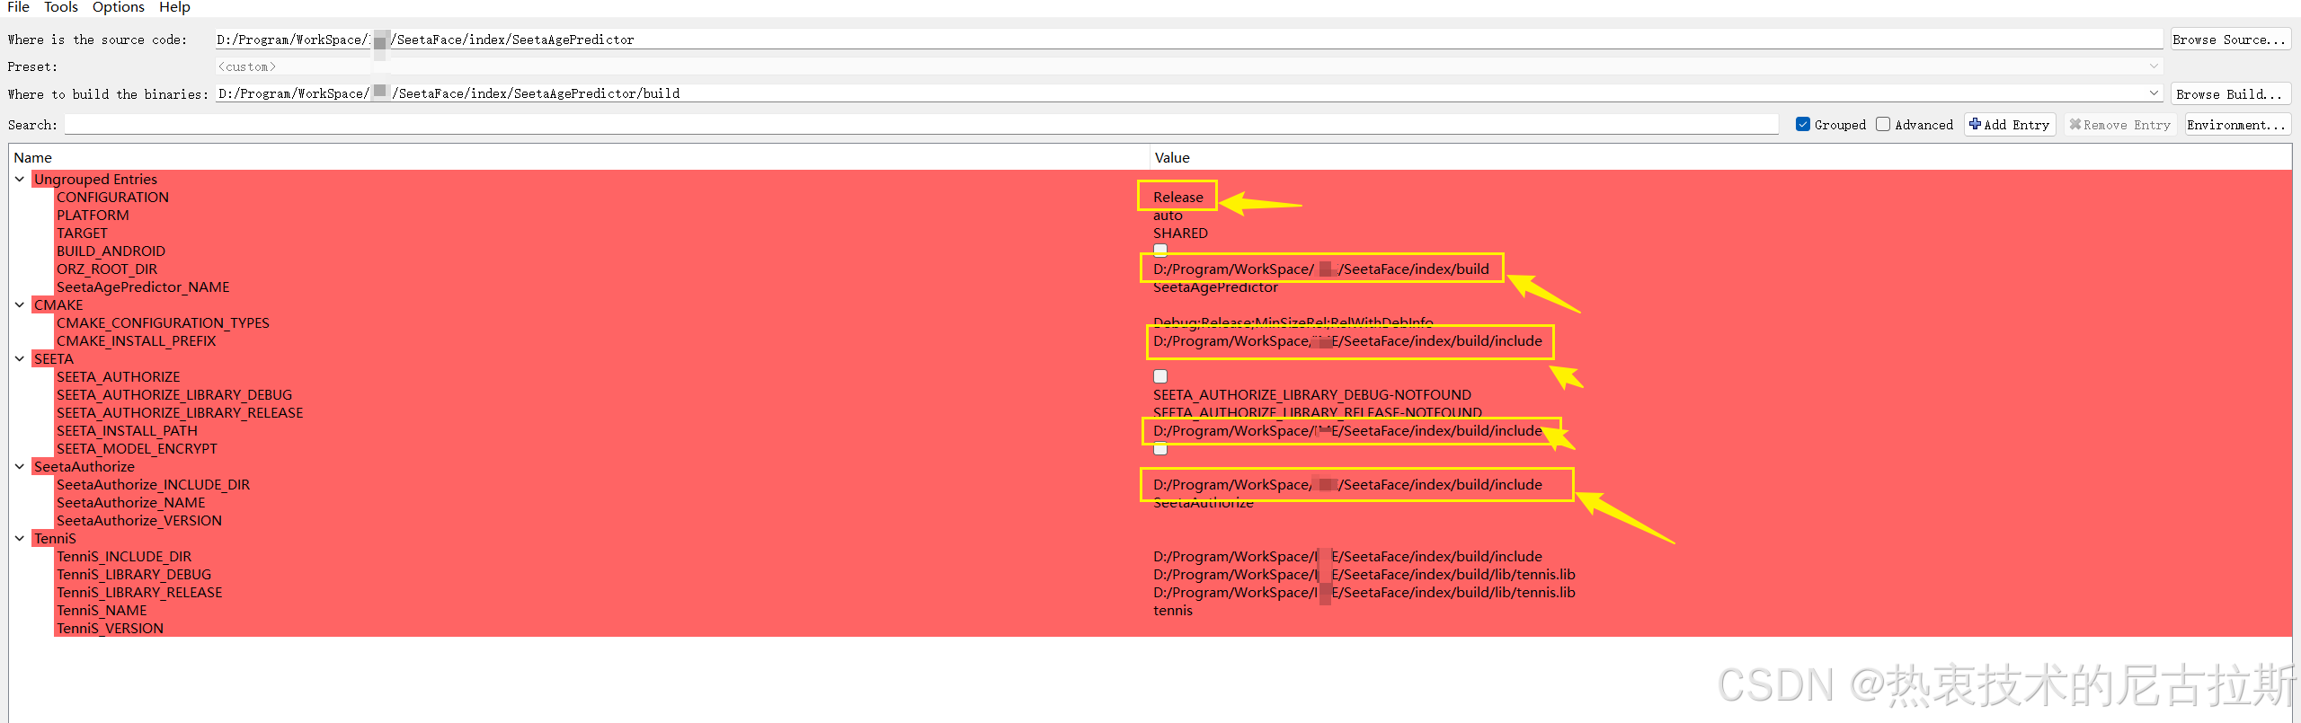Click the TenniS_INCLUDE_DIR path value
The height and width of the screenshot is (723, 2301).
click(1347, 556)
